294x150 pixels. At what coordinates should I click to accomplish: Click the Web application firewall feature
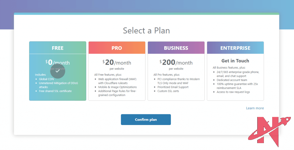click(117, 79)
